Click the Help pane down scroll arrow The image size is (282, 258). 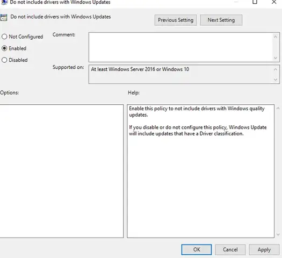[x=278, y=234]
